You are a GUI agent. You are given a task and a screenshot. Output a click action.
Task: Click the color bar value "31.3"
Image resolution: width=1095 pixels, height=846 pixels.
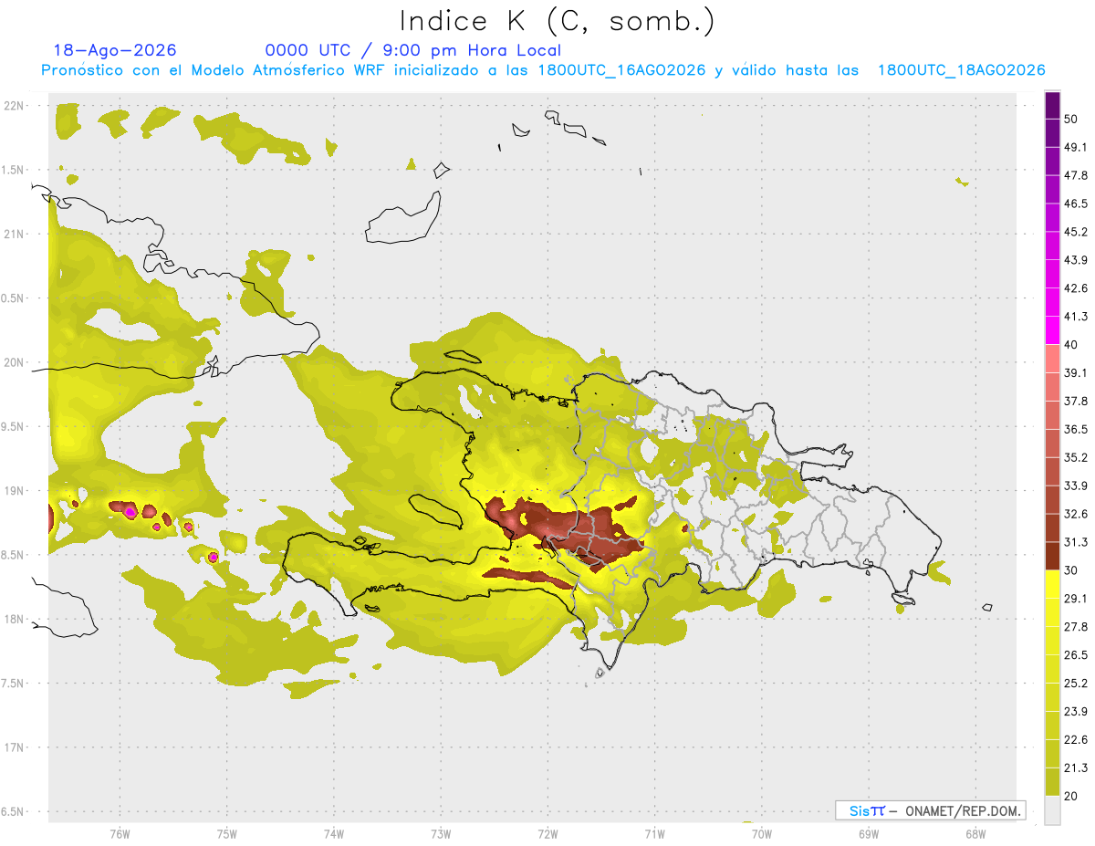click(x=1076, y=542)
